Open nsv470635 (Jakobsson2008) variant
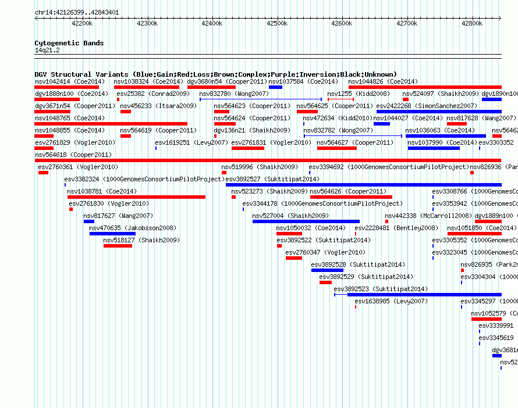The width and height of the screenshot is (518, 408). point(133,228)
